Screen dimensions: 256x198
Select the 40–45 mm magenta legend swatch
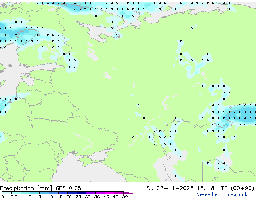109,193
